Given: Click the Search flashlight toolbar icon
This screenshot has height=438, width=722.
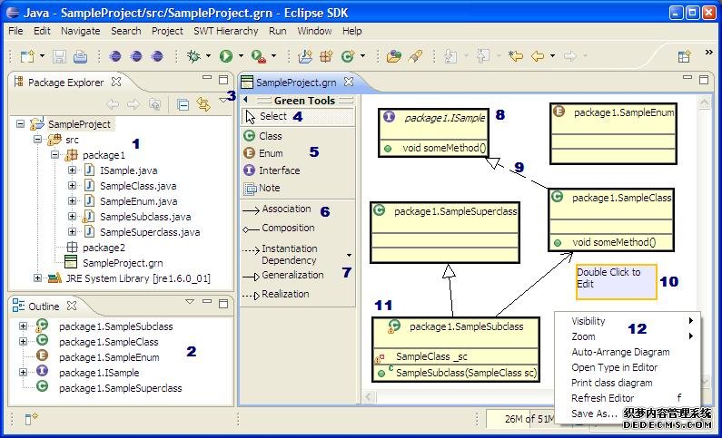Looking at the screenshot, I should 415,56.
